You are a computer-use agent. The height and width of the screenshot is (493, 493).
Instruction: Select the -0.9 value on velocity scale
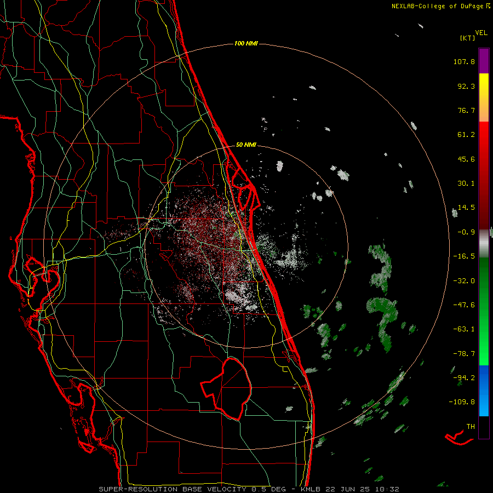[466, 232]
